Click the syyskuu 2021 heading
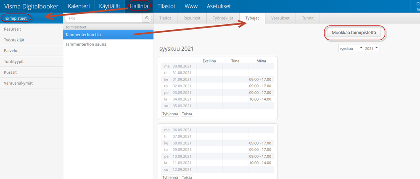Image resolution: width=420 pixels, height=179 pixels. tap(176, 49)
